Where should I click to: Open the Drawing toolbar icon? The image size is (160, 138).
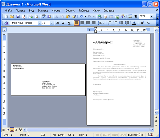coord(123,16)
